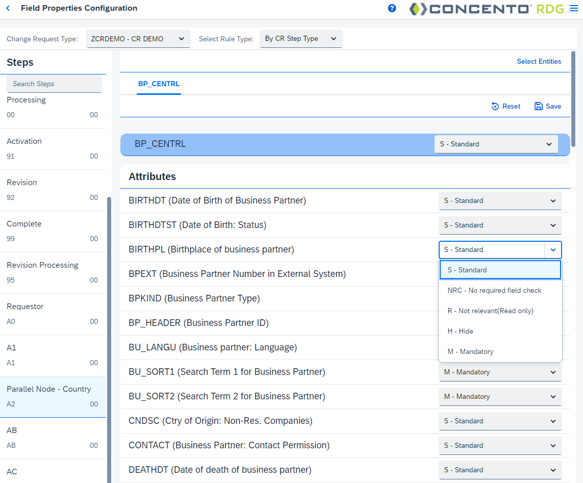Select Parallel Node - Country step
Viewport: 583px width, 483px height.
53,397
